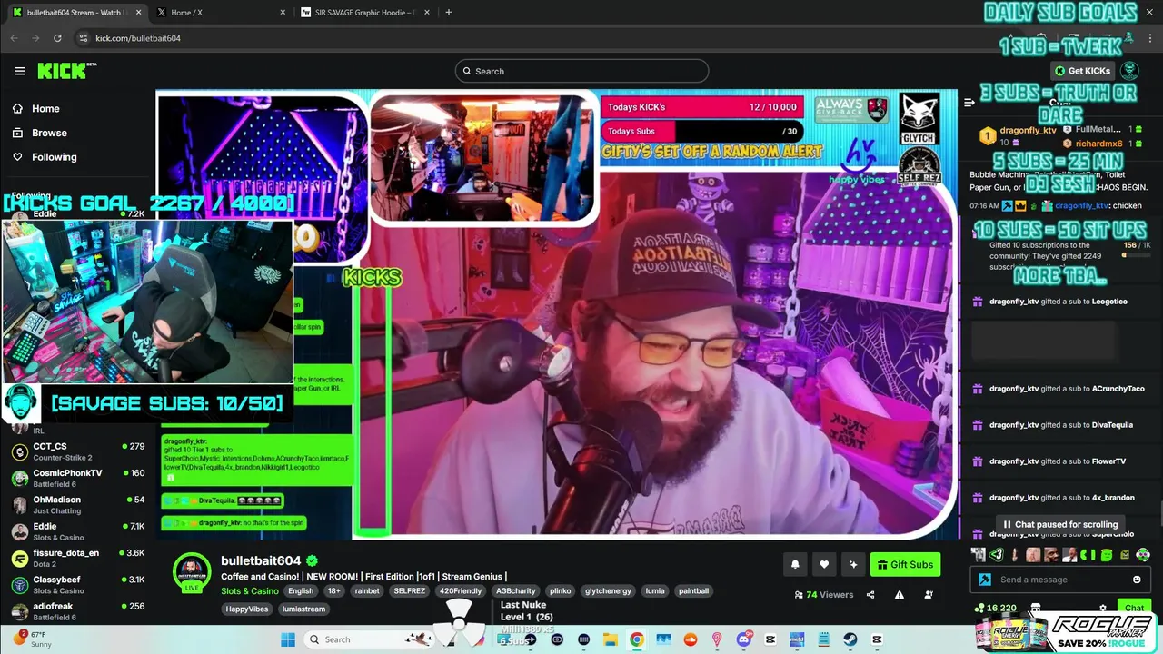Open the Kick hamburger sidebar menu
This screenshot has width=1163, height=654.
point(20,71)
